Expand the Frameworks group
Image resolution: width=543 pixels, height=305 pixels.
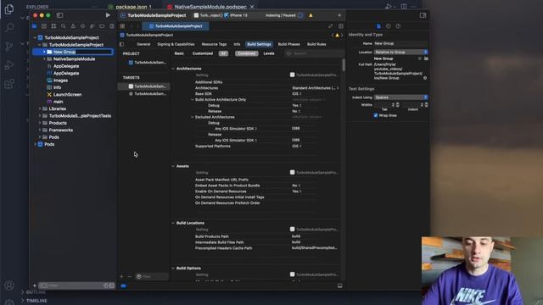pos(40,130)
